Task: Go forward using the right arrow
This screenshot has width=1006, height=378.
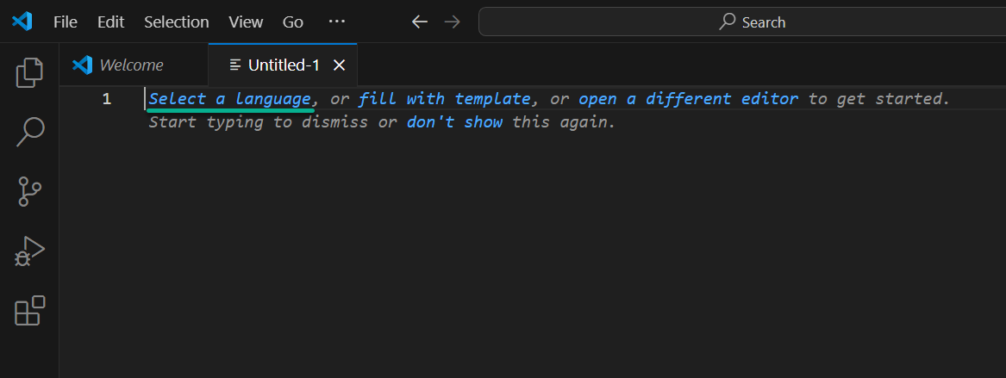Action: tap(453, 22)
